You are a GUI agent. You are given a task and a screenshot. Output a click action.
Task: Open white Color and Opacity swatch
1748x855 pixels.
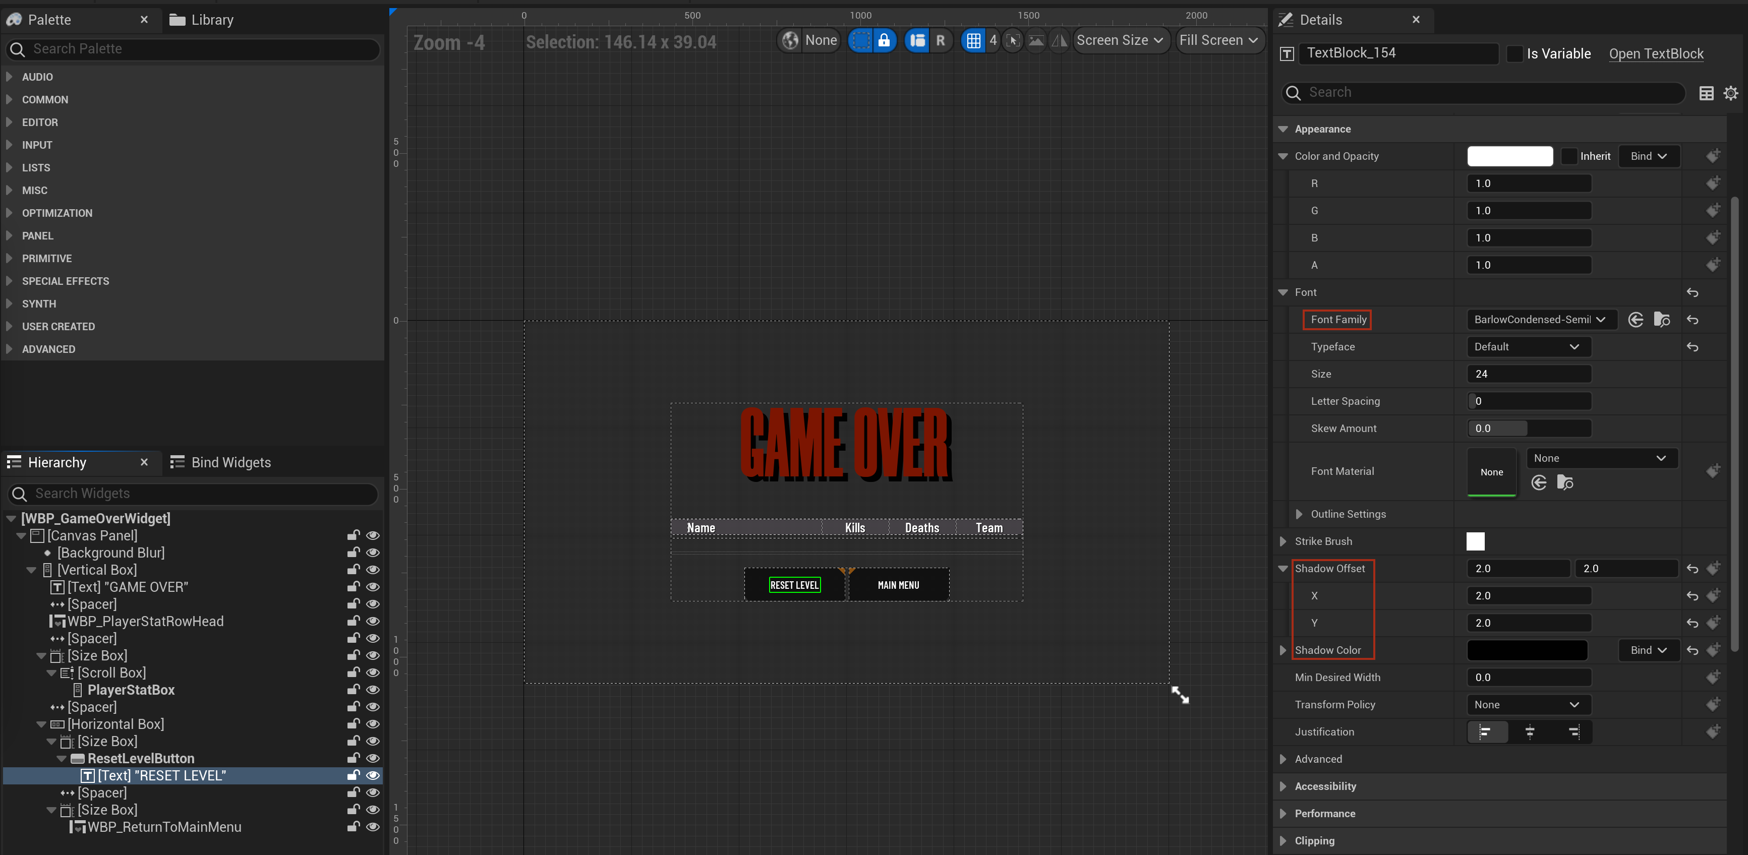click(1510, 156)
